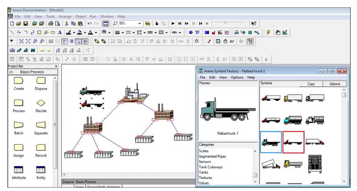Select the Text tool letter A
The height and width of the screenshot is (191, 357).
60,32
